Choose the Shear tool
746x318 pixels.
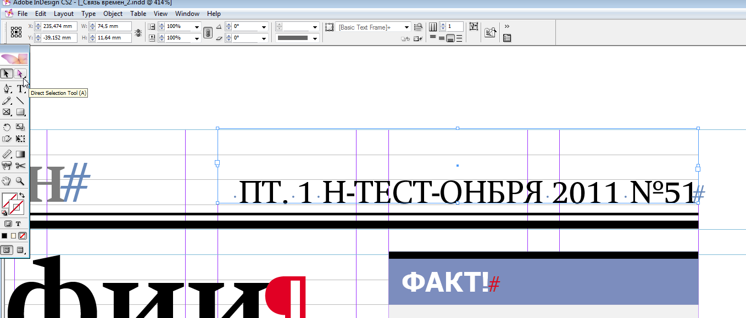(7, 139)
